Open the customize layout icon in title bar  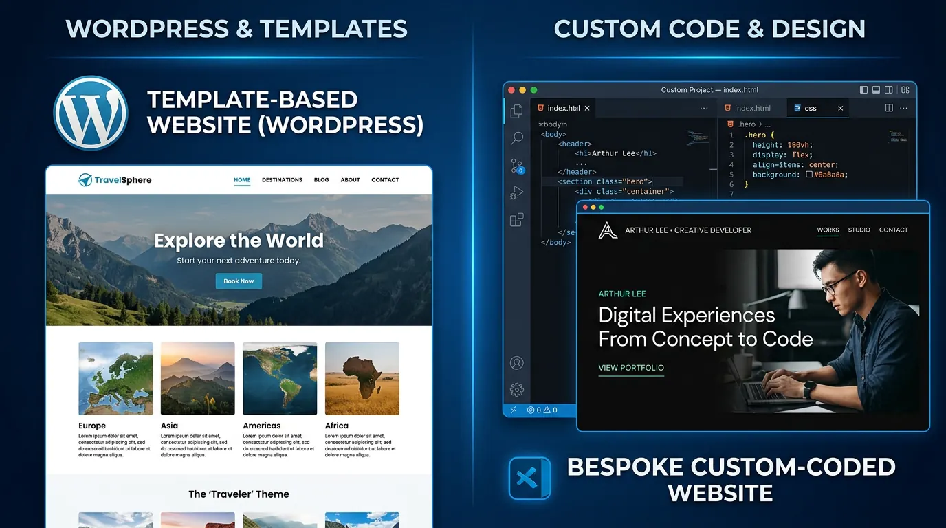(x=905, y=89)
